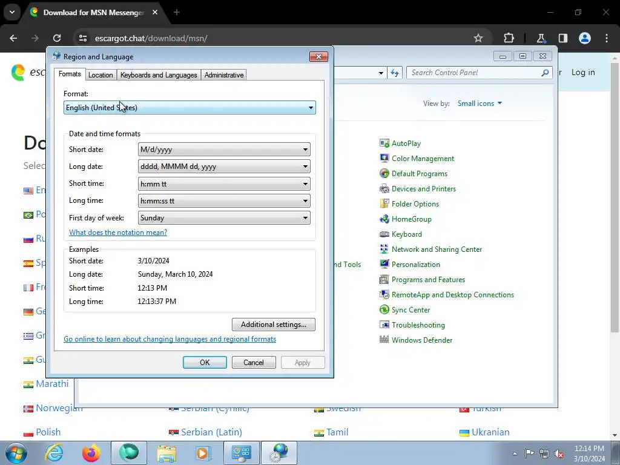Image resolution: width=620 pixels, height=465 pixels.
Task: Click Log in on escargot page
Action: coord(583,73)
